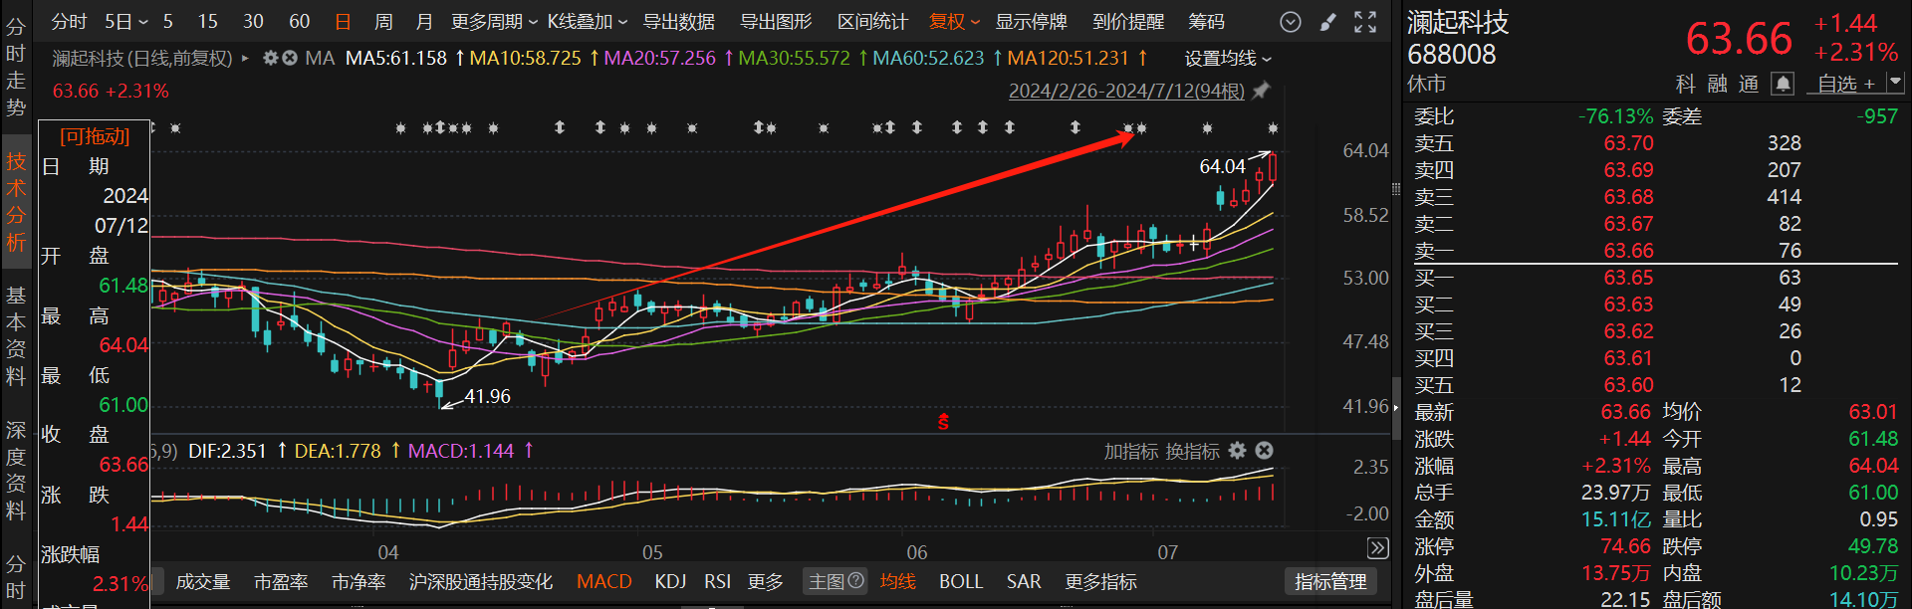Image resolution: width=1912 pixels, height=609 pixels.
Task: Open 分时走势 sidebar tab
Action: click(16, 68)
